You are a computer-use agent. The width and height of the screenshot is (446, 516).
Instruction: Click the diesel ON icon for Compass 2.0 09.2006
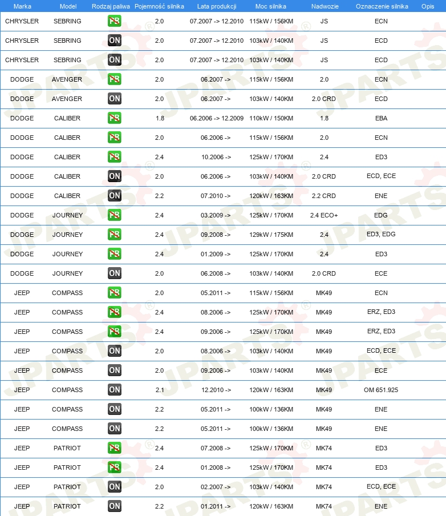[115, 370]
